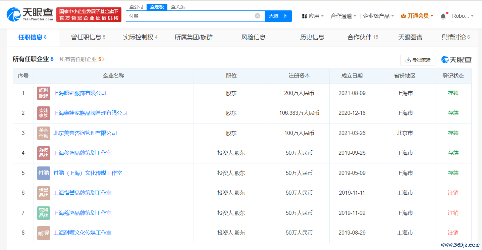
Task: Open the 舆情讨论 tab
Action: (456, 37)
